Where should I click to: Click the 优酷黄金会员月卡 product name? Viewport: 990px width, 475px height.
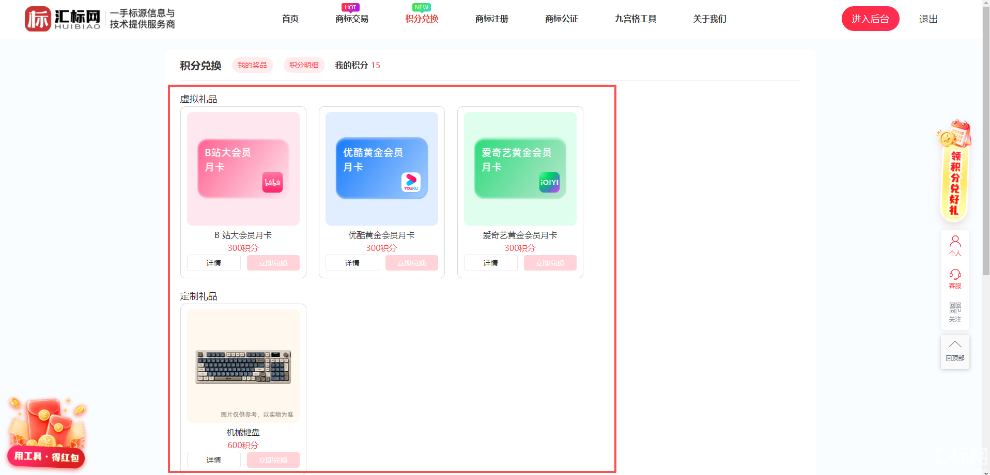coord(381,235)
